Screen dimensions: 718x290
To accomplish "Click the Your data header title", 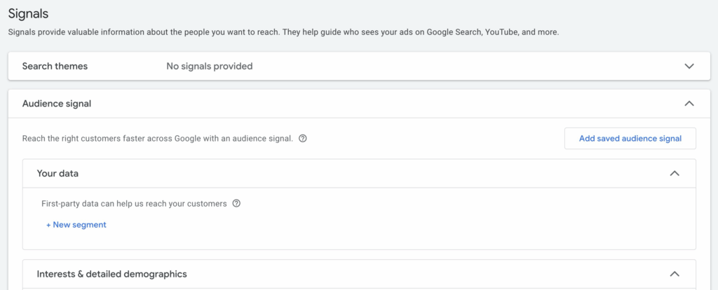I will pyautogui.click(x=57, y=173).
